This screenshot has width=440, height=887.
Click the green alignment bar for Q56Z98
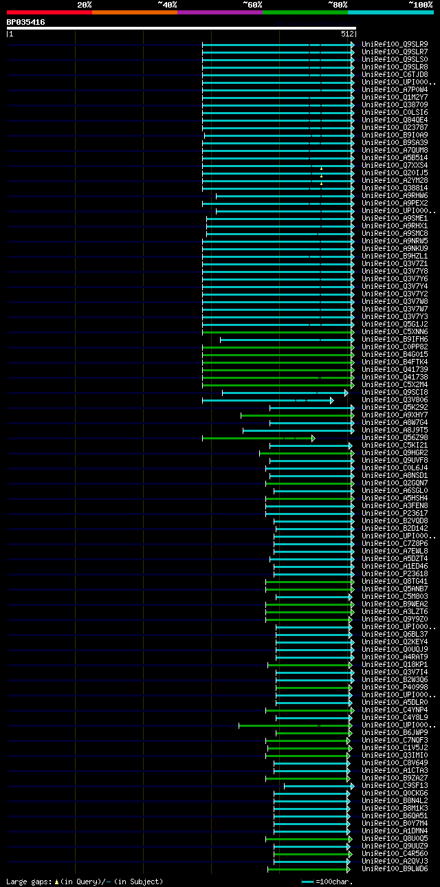pyautogui.click(x=258, y=438)
